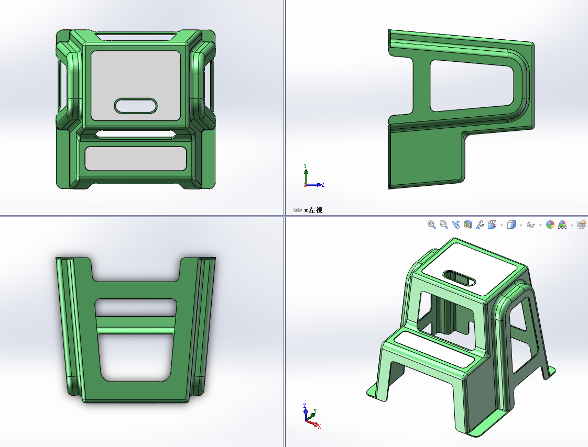Open the View Settings monitor icon
The width and height of the screenshot is (588, 447).
(x=582, y=225)
